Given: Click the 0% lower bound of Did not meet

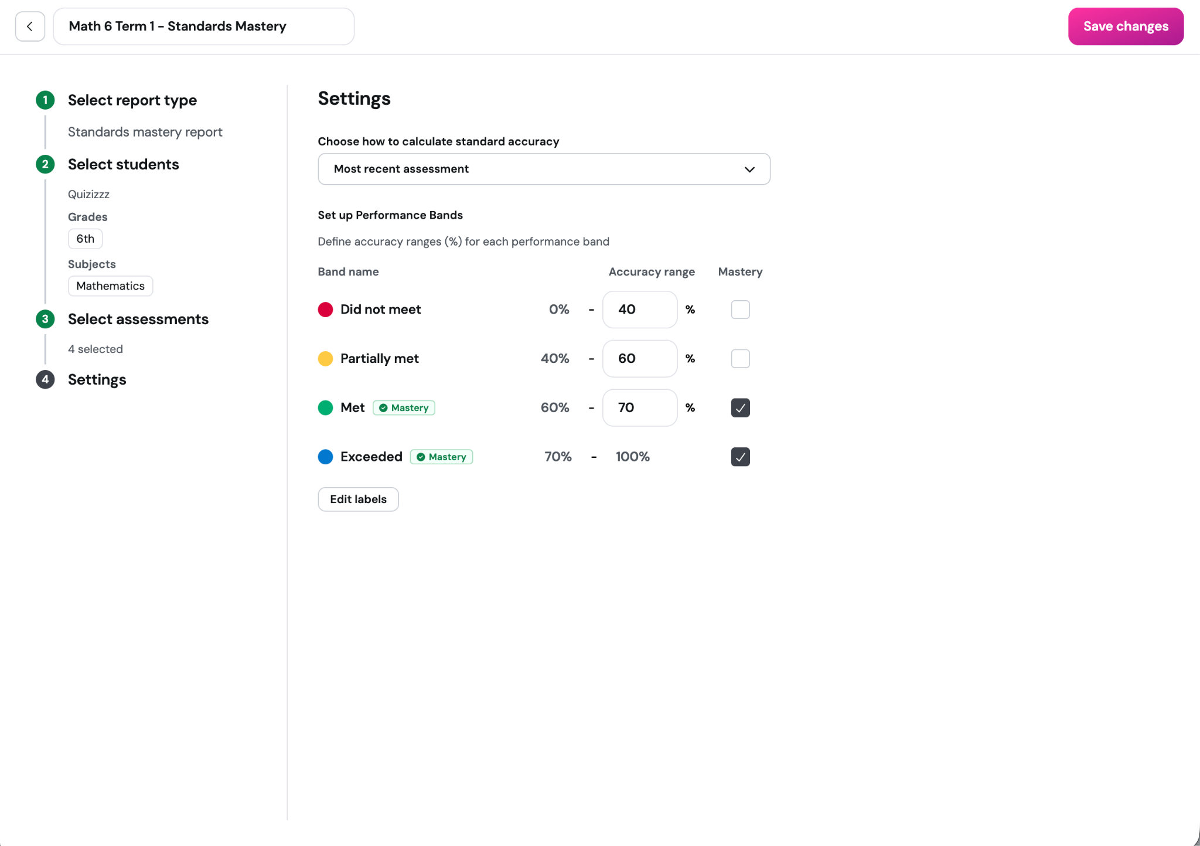Looking at the screenshot, I should coord(559,310).
